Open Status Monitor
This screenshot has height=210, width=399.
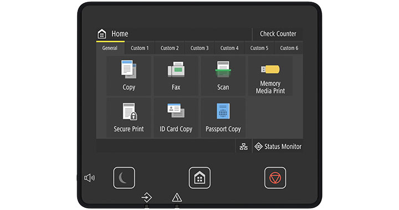click(x=278, y=146)
